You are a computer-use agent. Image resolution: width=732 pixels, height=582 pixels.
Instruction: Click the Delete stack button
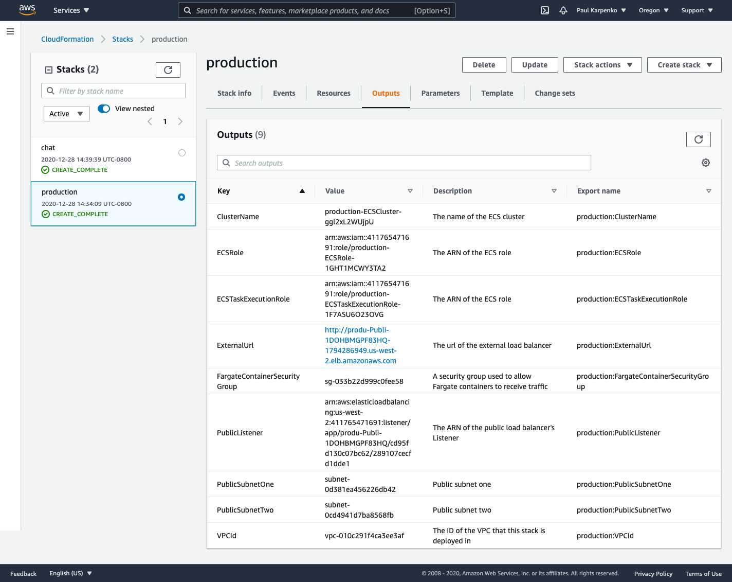point(484,65)
